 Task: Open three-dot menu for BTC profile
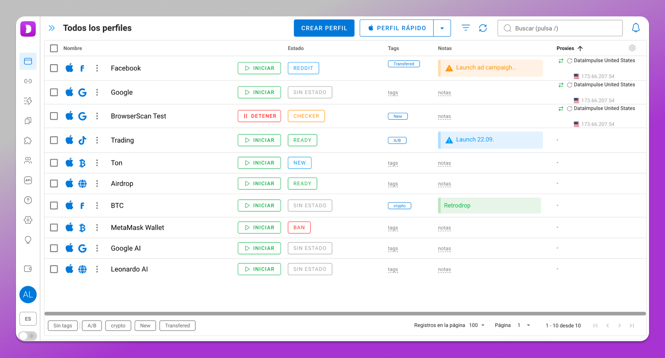[x=97, y=206]
